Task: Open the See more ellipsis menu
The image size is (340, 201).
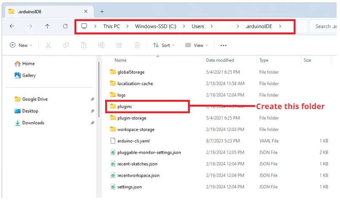Action: (223, 45)
